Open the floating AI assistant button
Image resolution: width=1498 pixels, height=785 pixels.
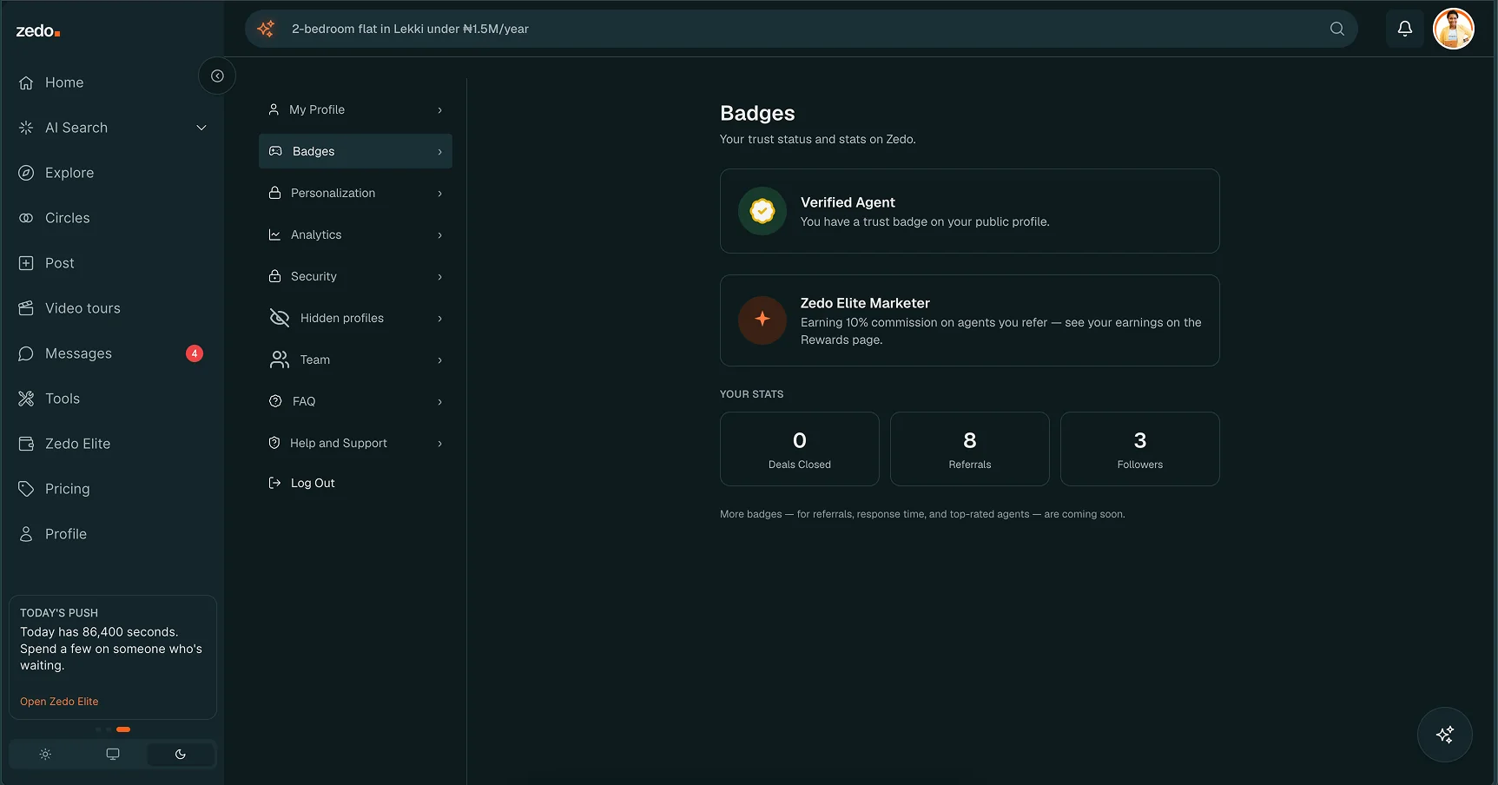1445,735
